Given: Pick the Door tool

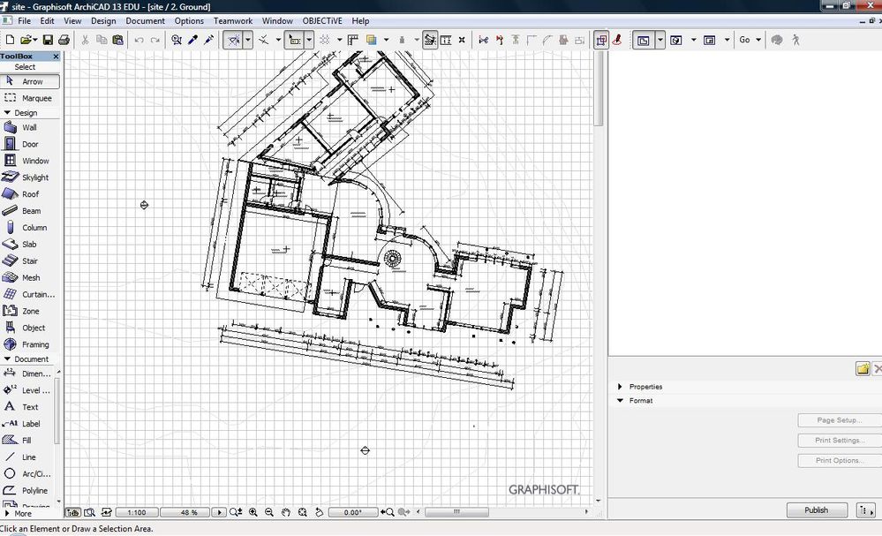Looking at the screenshot, I should tap(30, 144).
